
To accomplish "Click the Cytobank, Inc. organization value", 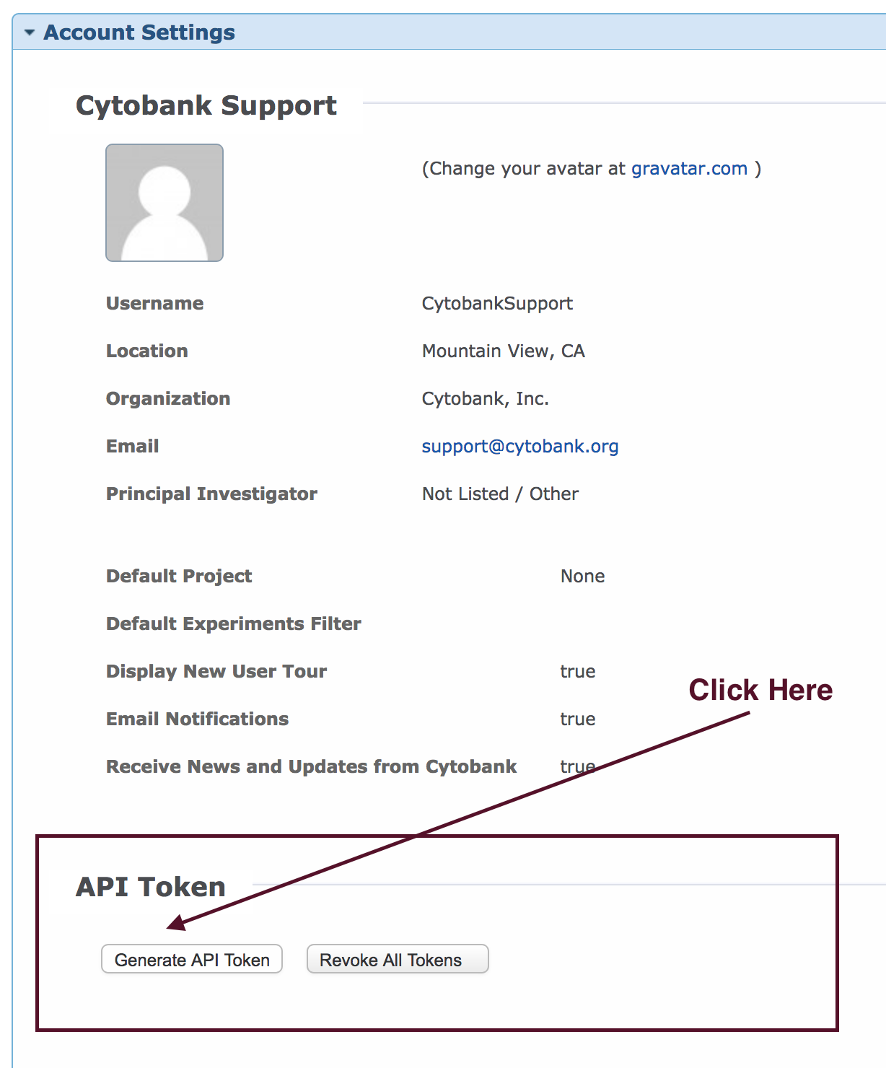I will (486, 399).
